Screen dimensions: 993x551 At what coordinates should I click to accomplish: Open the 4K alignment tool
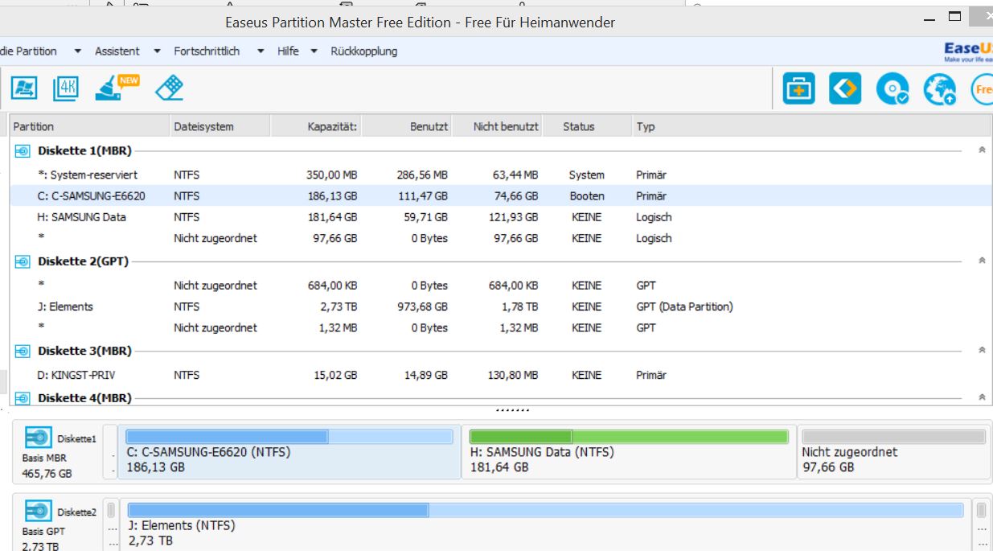pos(66,88)
